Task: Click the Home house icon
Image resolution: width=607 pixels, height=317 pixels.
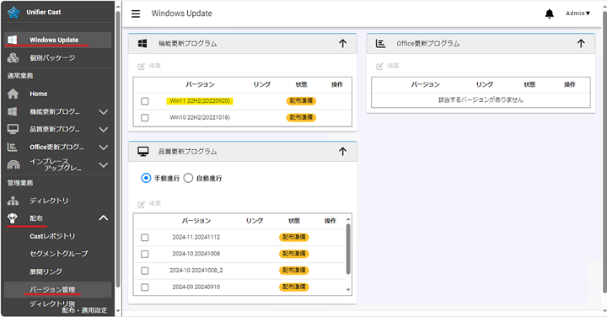Action: [13, 94]
